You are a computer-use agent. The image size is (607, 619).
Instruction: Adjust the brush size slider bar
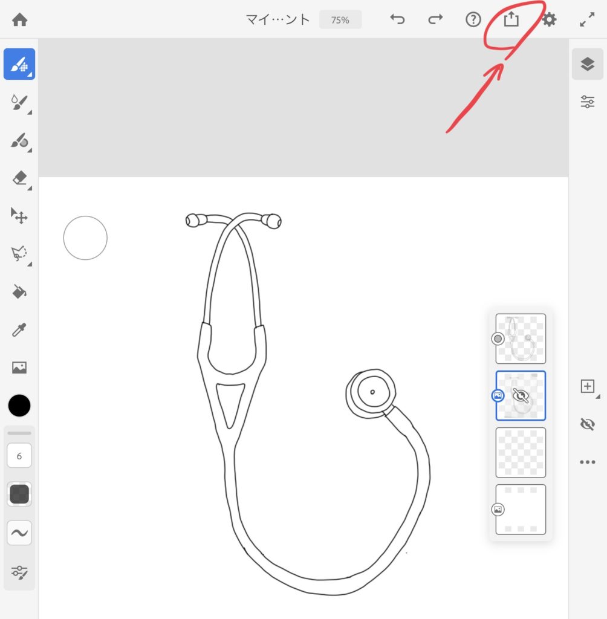tap(19, 433)
